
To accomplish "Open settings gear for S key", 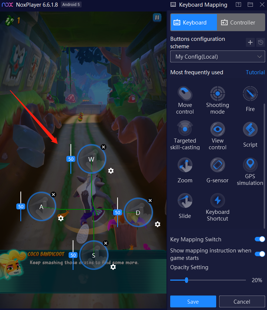I will (113, 267).
